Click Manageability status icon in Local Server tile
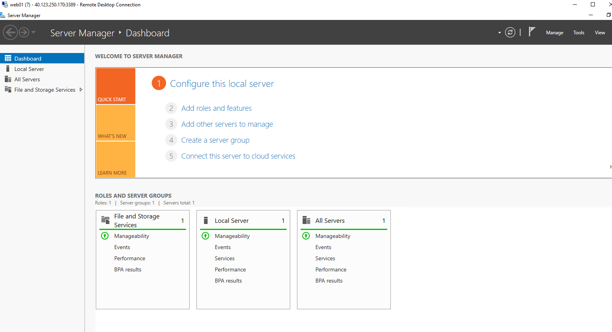The image size is (612, 332). (206, 236)
